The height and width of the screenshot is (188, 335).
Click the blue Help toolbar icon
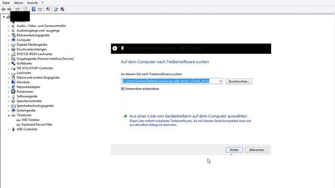click(x=33, y=9)
